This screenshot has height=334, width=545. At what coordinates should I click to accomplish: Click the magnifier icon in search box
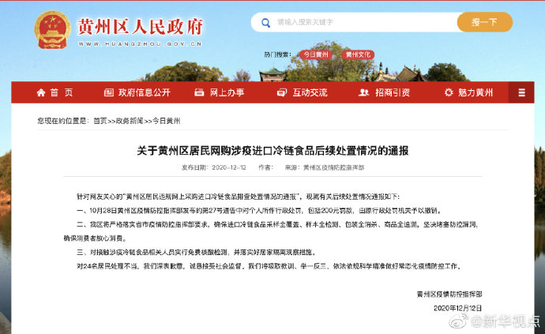(265, 22)
